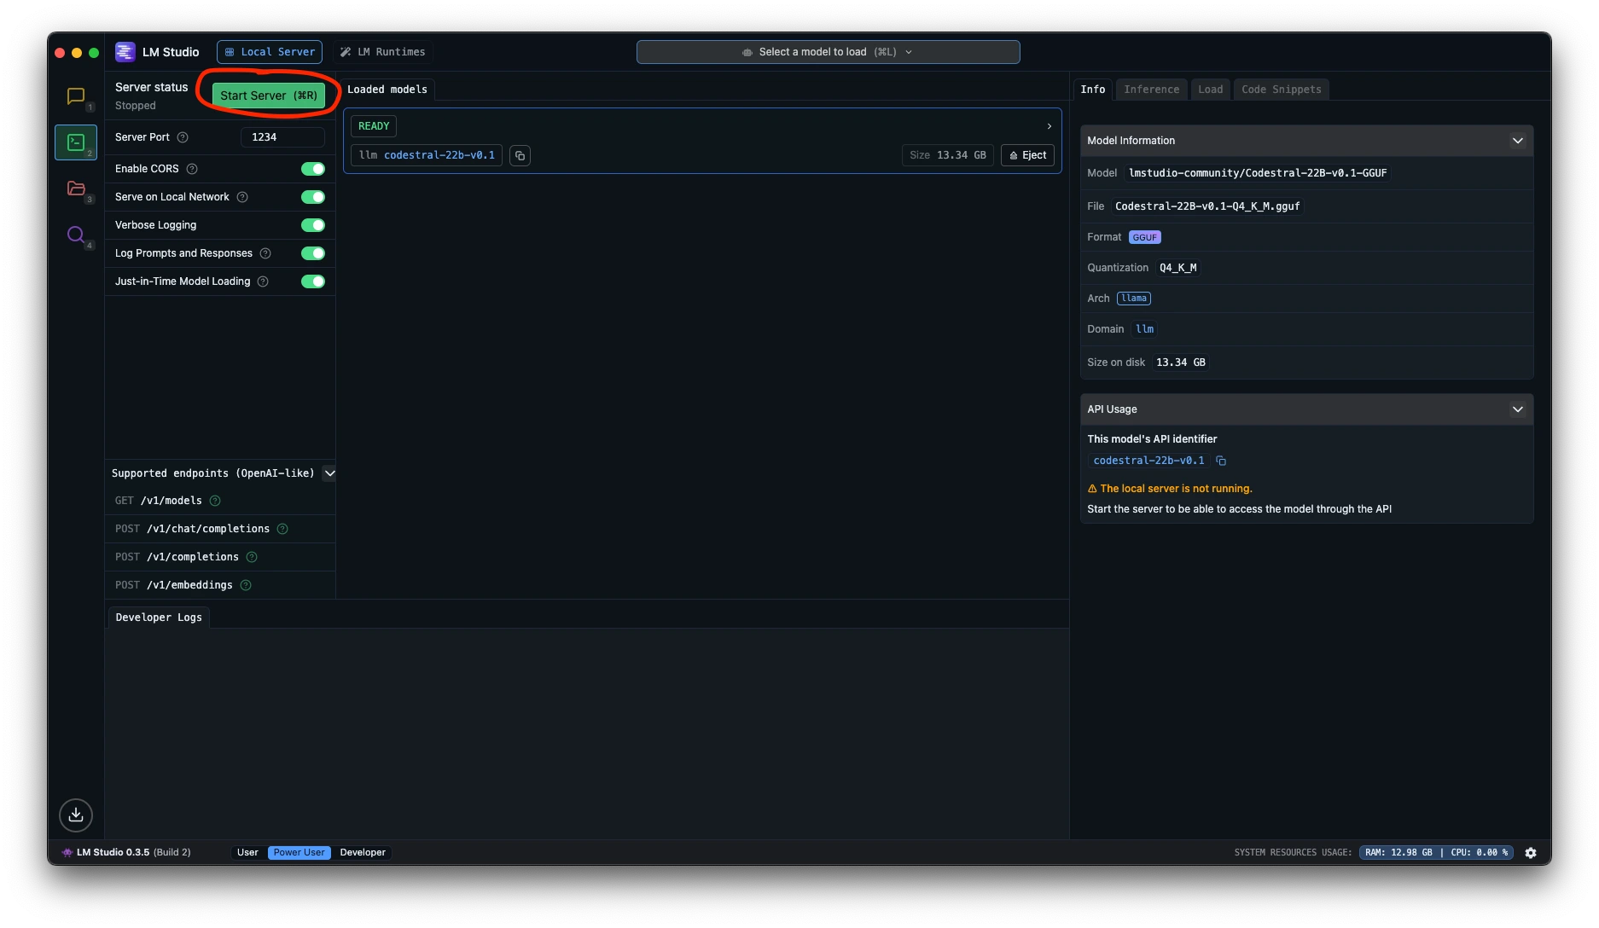Click the llama Arch badge
The height and width of the screenshot is (928, 1599).
click(1133, 299)
